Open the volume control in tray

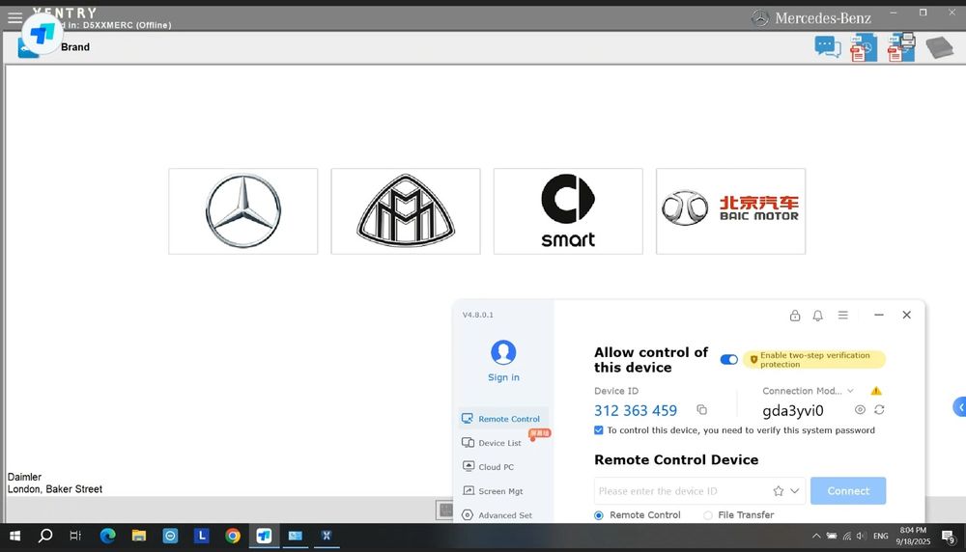pyautogui.click(x=861, y=536)
